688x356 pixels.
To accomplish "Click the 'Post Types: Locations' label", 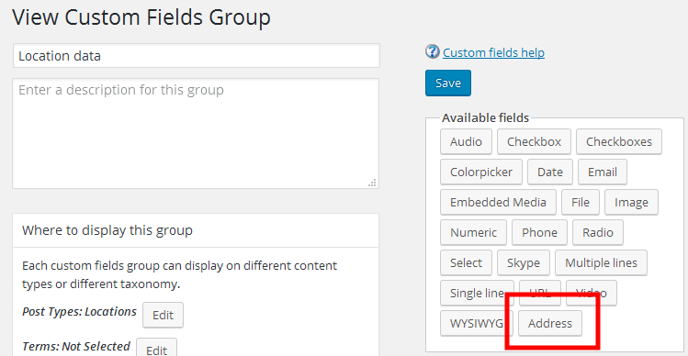I will point(79,312).
